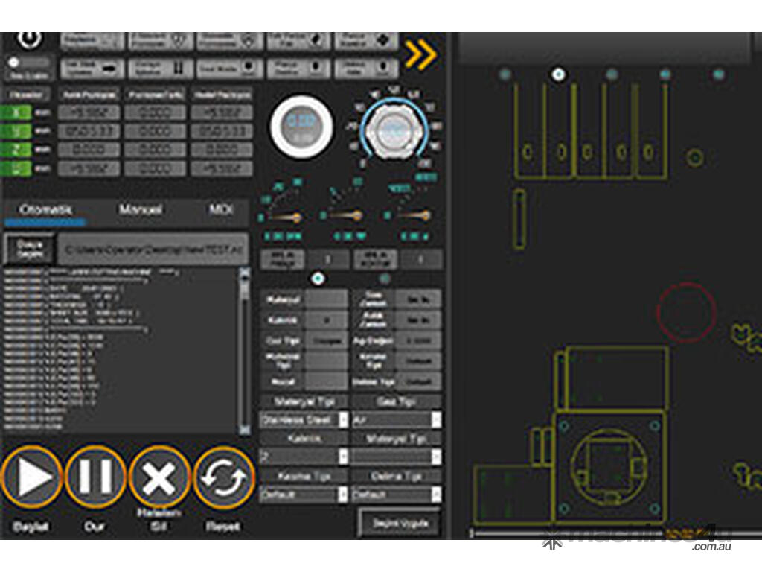
Task: Toggle the switch below the power icon
Action: 27,63
